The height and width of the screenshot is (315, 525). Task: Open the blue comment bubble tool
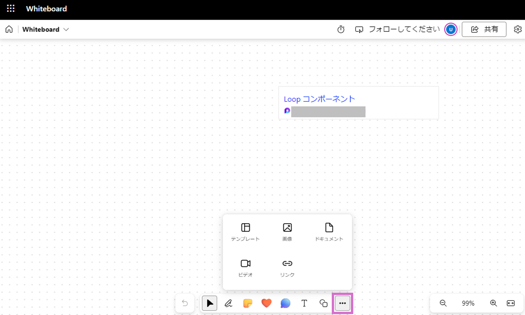pyautogui.click(x=285, y=303)
